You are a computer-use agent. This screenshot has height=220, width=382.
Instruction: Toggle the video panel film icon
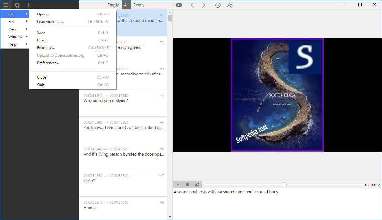coord(179,5)
